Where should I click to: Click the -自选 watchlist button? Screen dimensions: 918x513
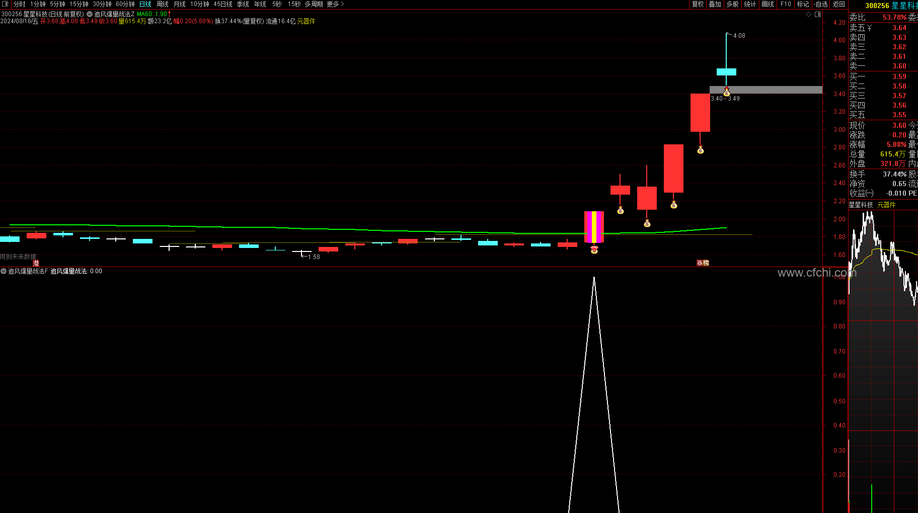tap(821, 4)
